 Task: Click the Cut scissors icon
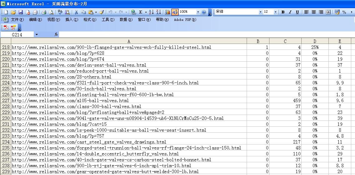point(76,12)
